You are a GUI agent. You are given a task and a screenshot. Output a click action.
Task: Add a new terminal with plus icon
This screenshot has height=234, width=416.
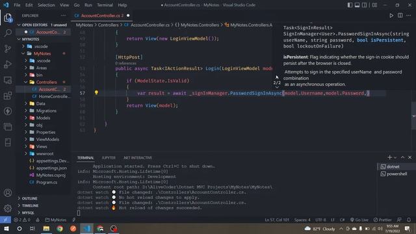click(389, 157)
